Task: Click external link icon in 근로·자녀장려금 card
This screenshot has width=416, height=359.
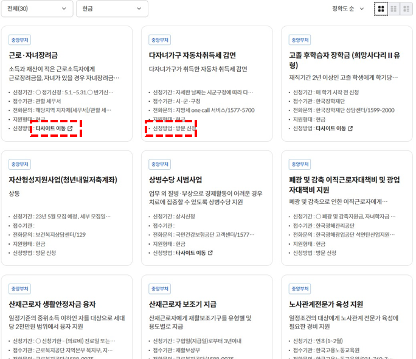Action: point(70,128)
